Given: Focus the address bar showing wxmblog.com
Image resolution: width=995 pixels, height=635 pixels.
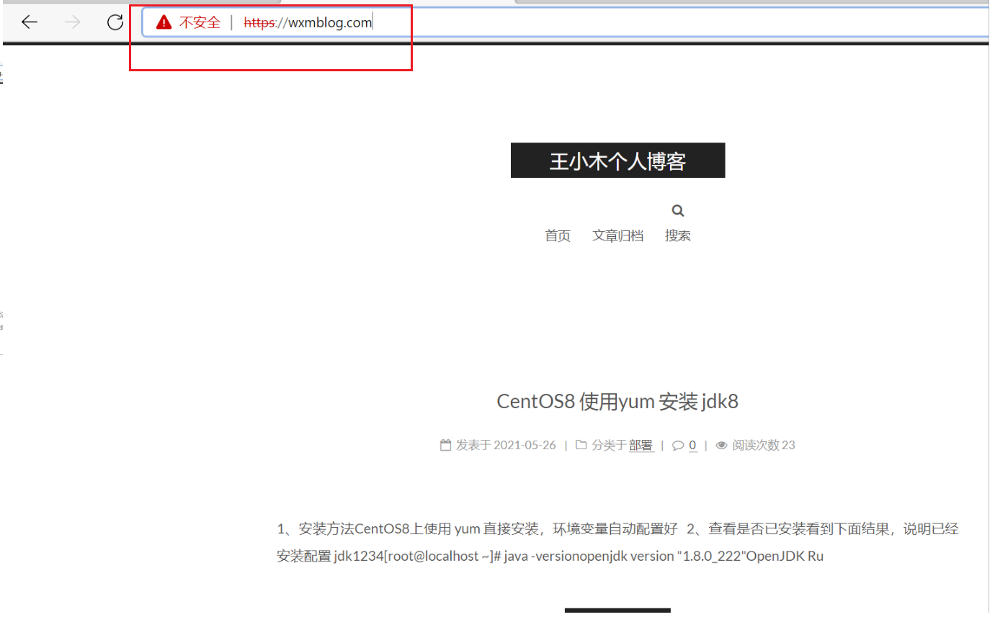Looking at the screenshot, I should pyautogui.click(x=566, y=22).
